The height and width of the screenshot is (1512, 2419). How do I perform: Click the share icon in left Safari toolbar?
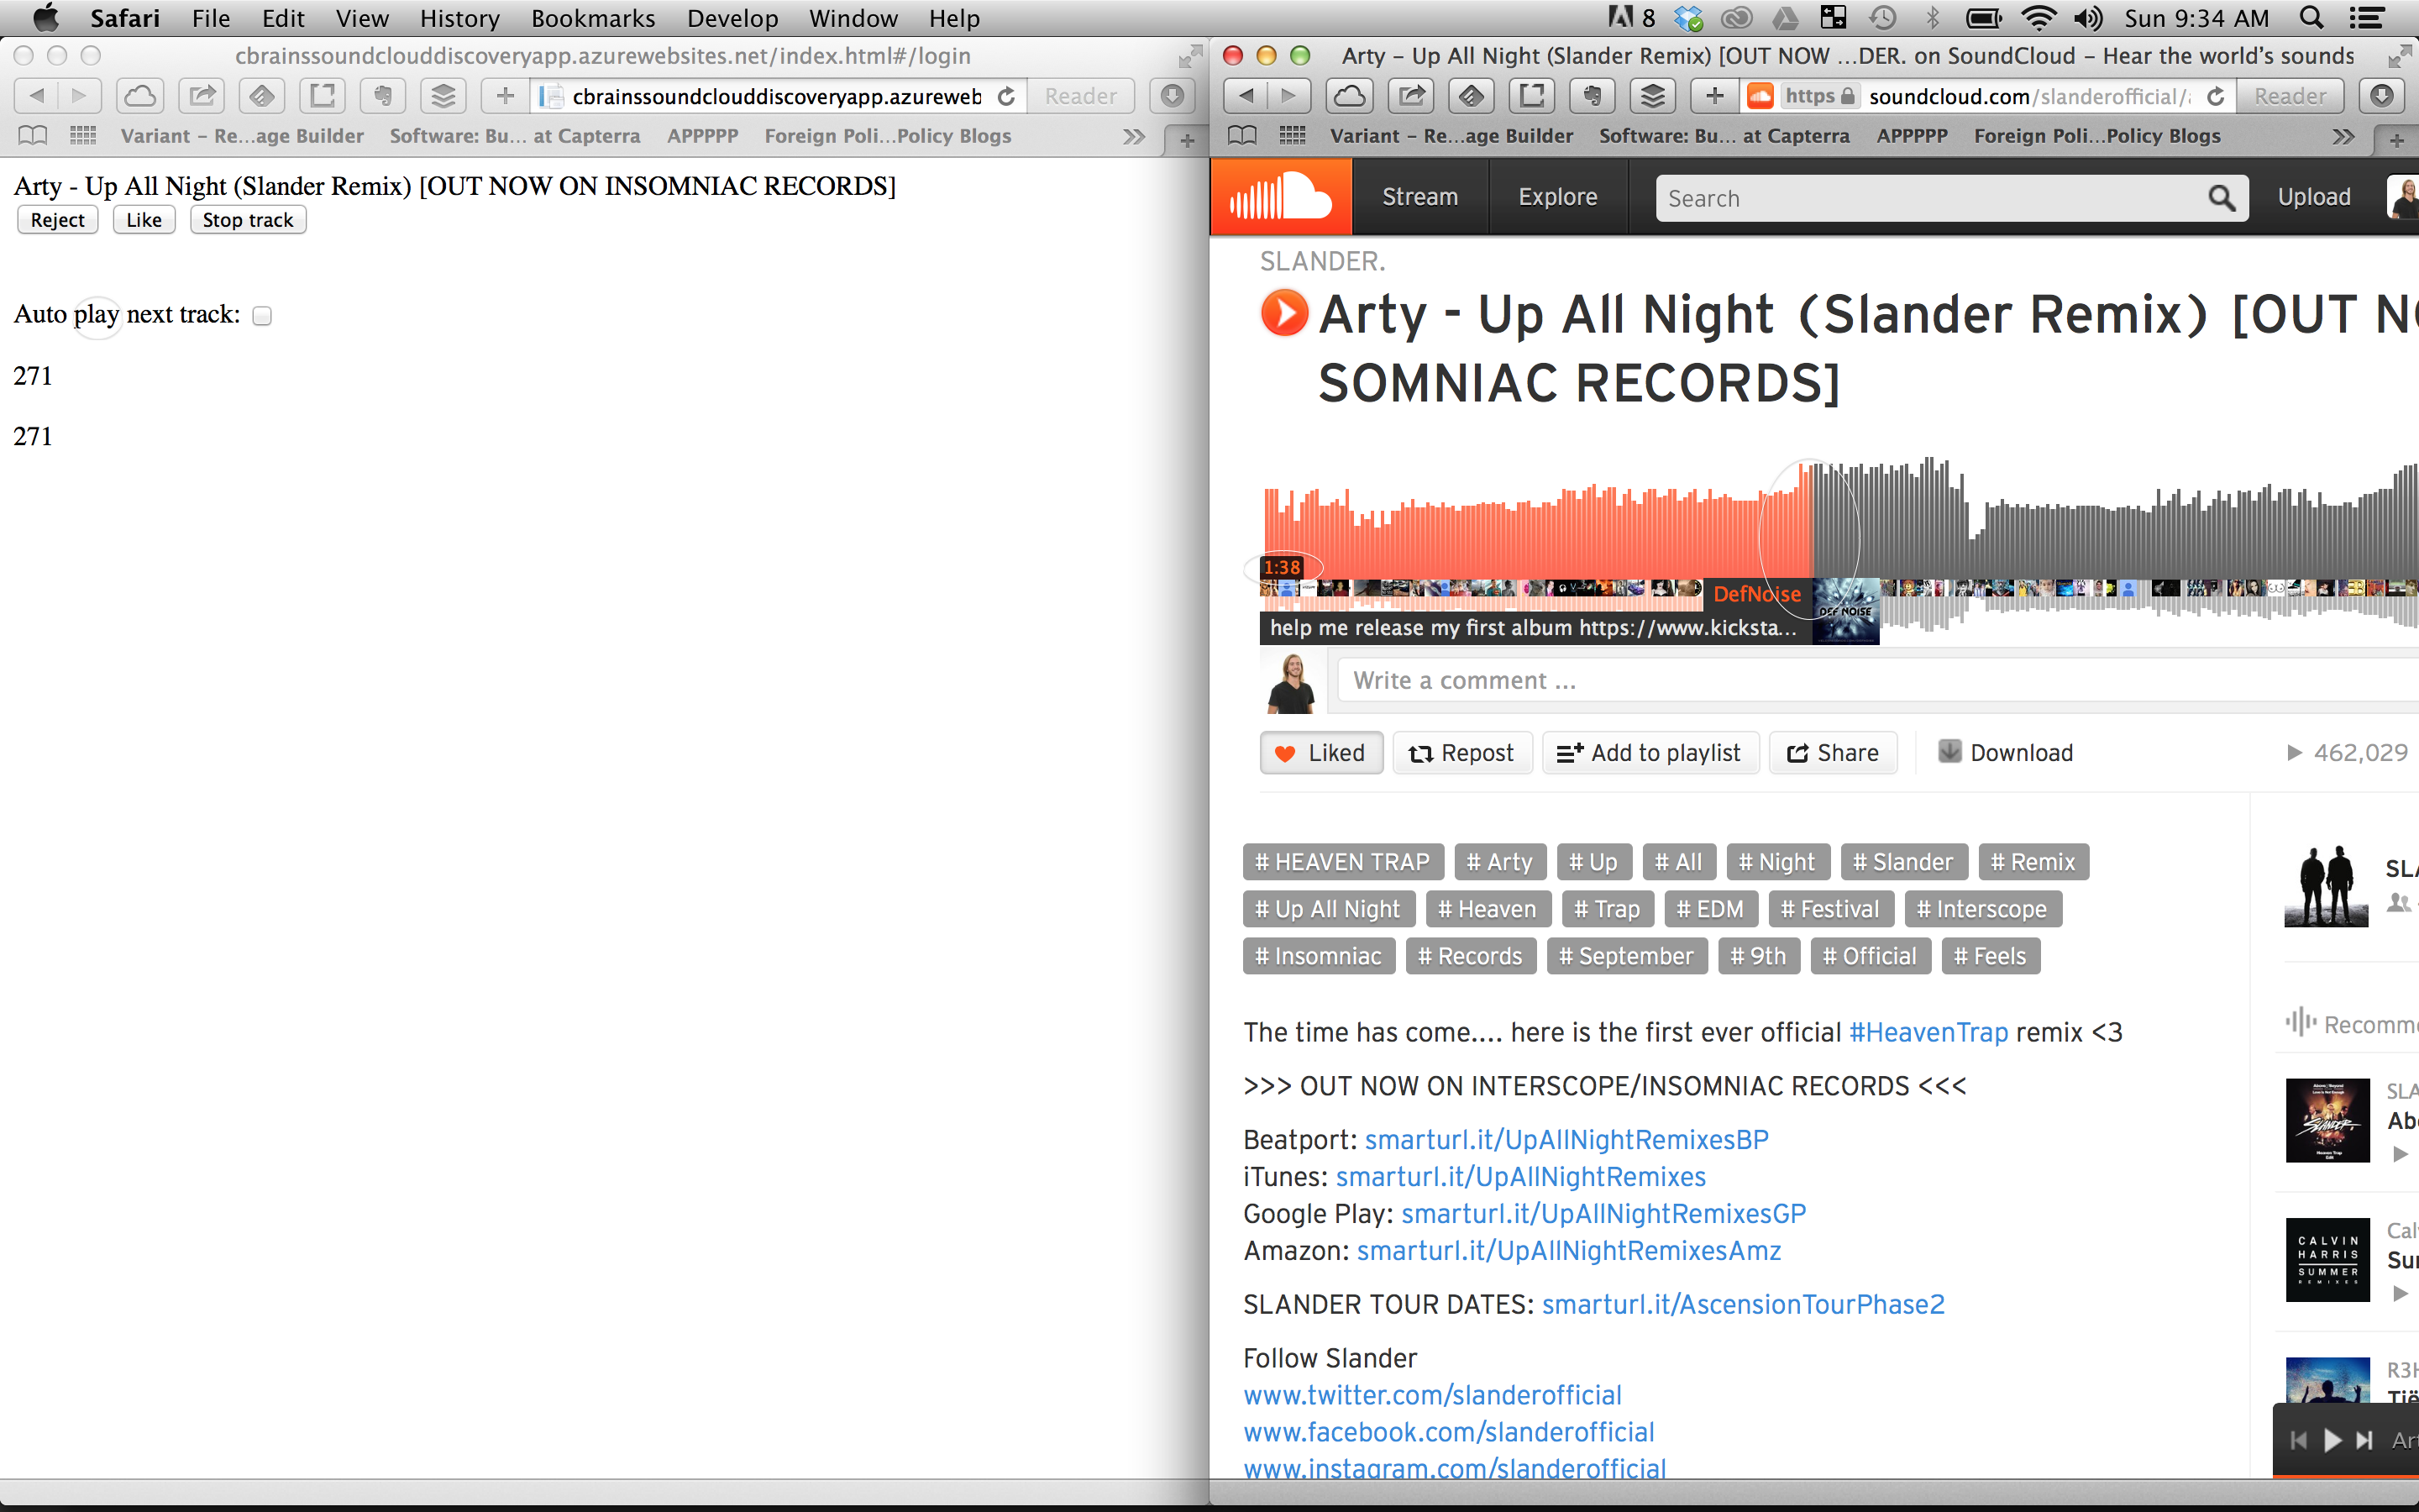point(202,96)
